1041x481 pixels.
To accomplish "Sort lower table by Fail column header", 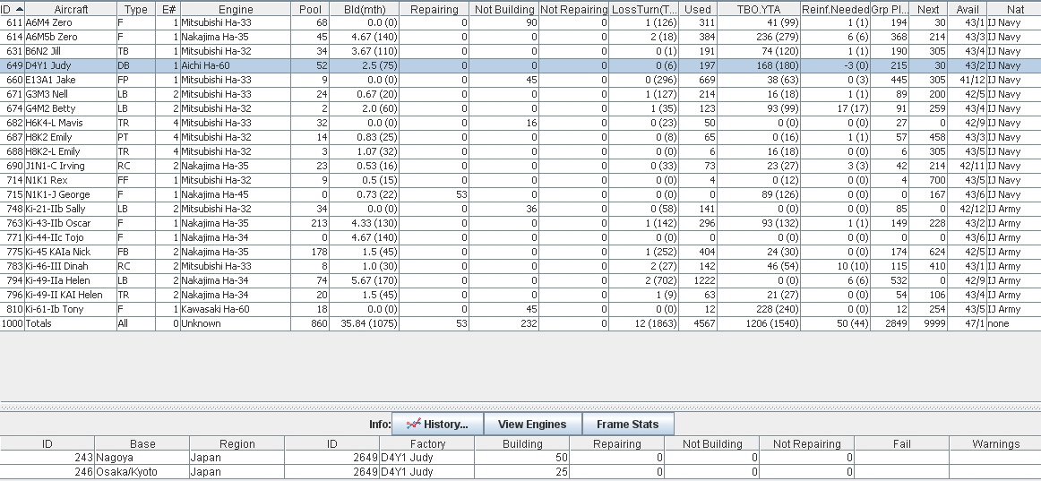I will tap(901, 444).
